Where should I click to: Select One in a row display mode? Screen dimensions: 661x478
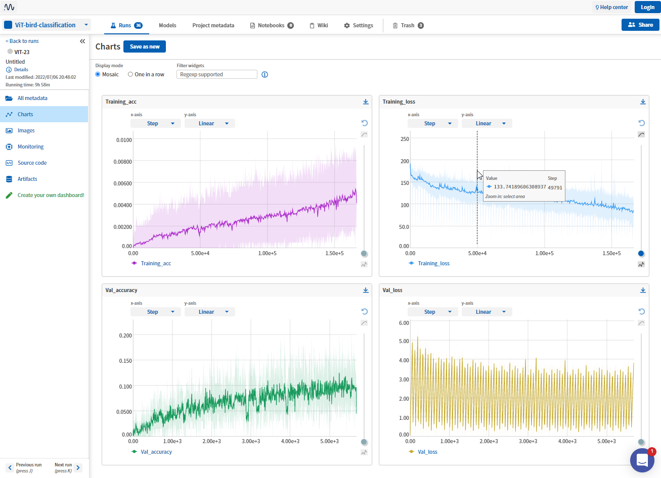pos(130,74)
